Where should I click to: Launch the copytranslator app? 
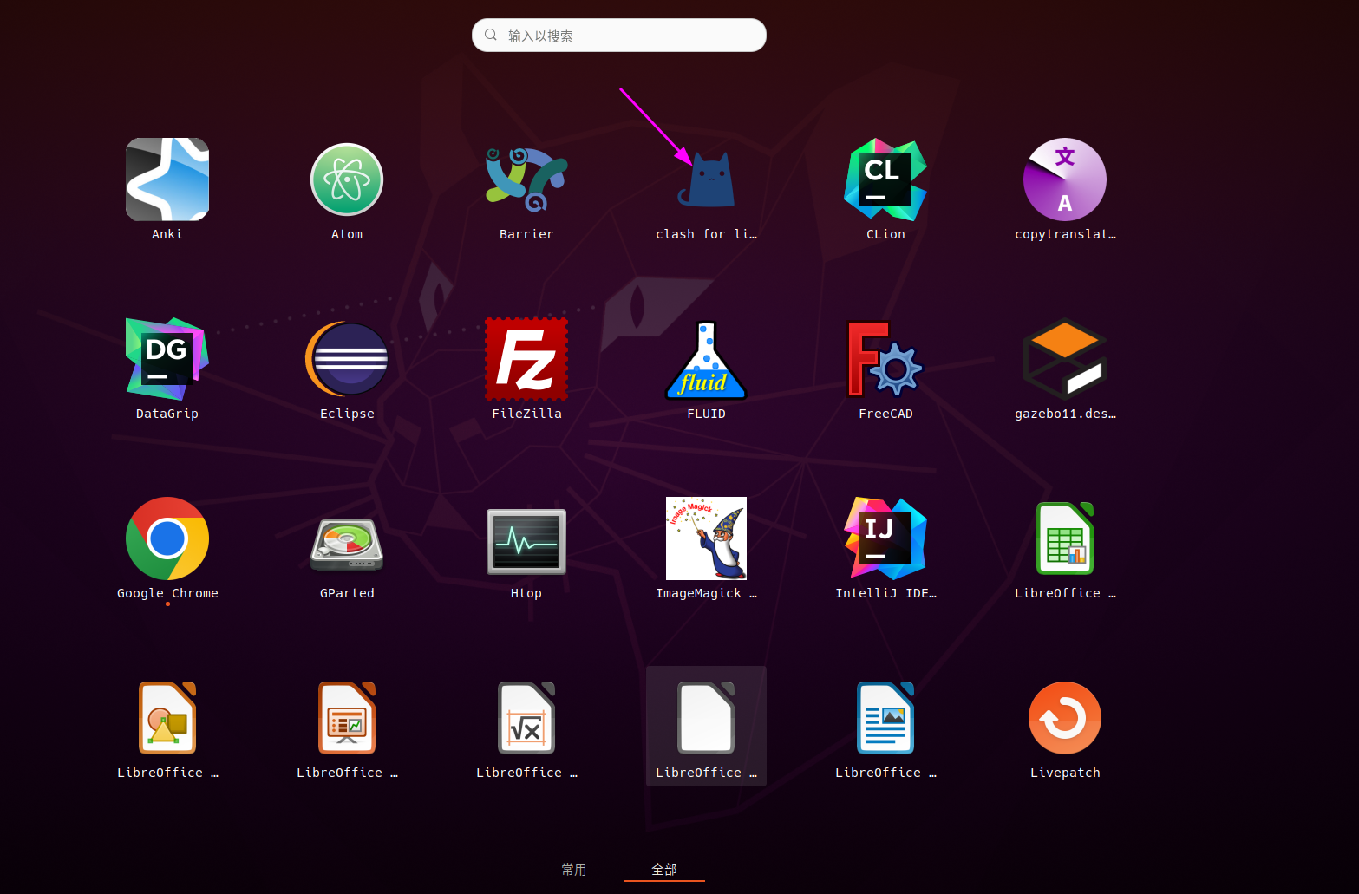[x=1065, y=179]
